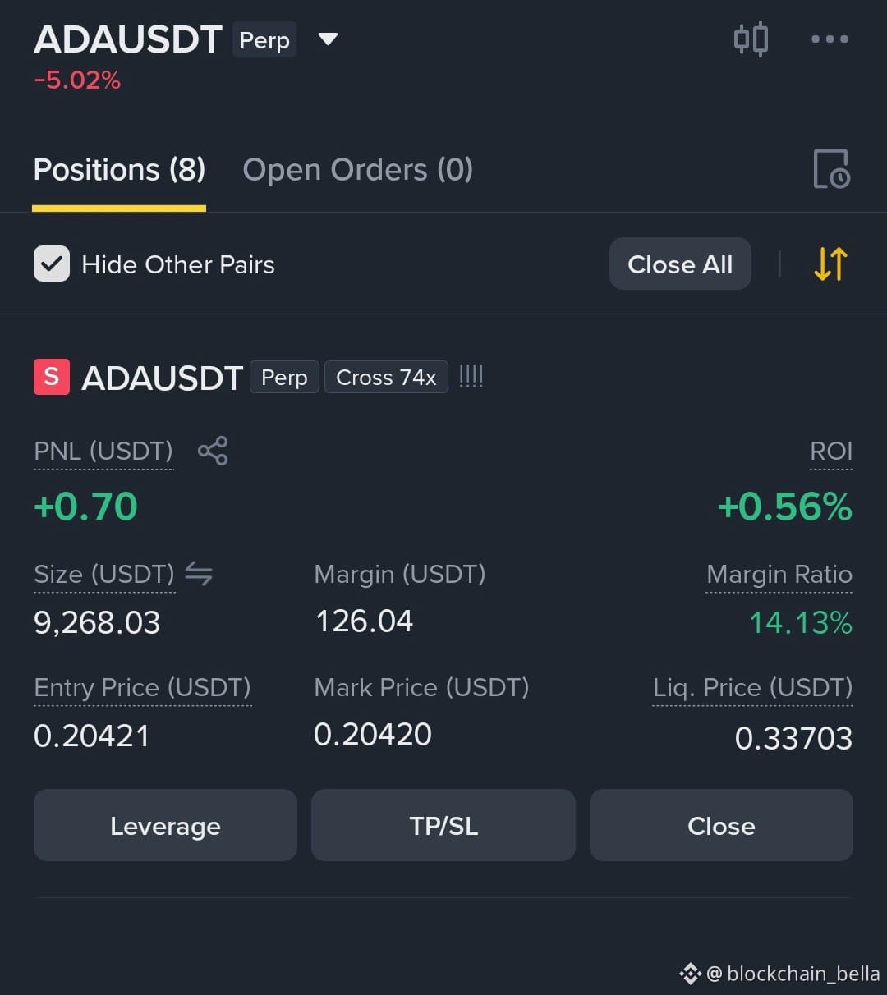The width and height of the screenshot is (887, 995).
Task: Tap the Margin Ratio label for info
Action: click(779, 575)
